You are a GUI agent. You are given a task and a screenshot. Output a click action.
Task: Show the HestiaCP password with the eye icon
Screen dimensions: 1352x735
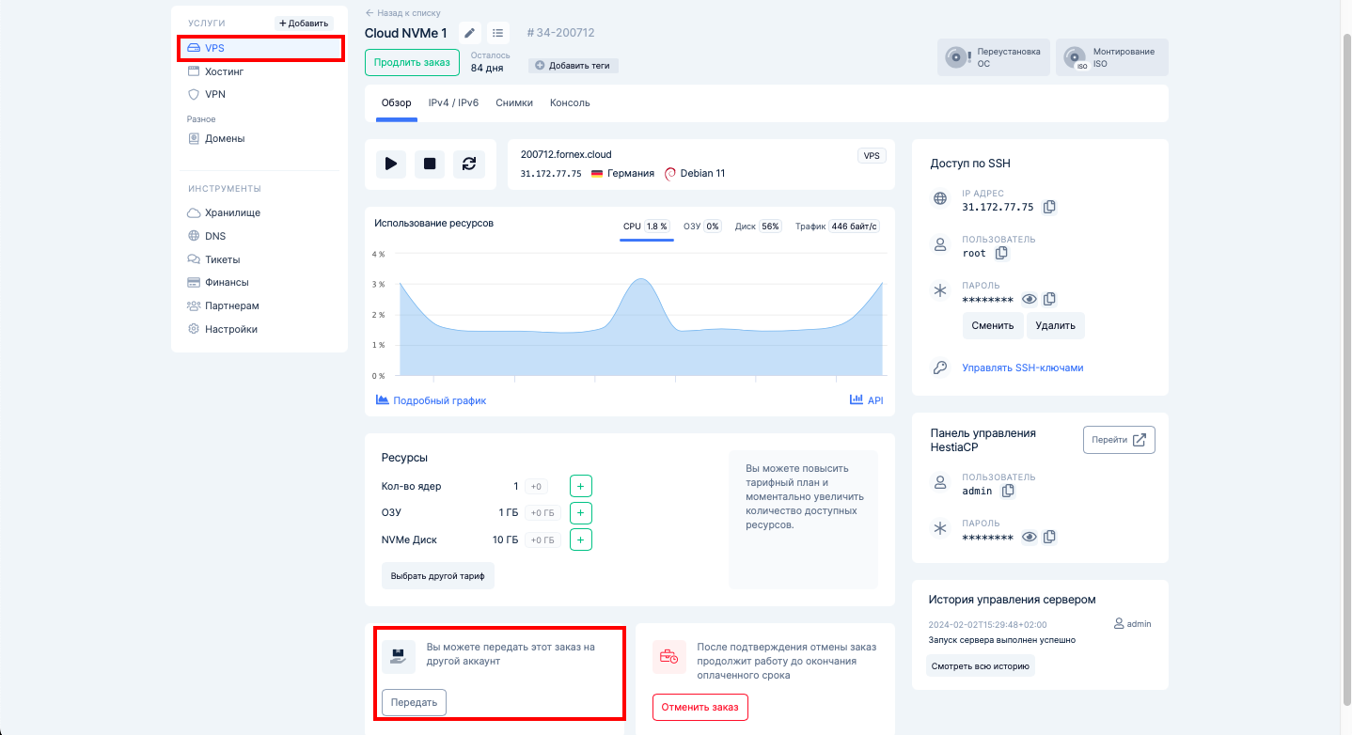tap(1030, 537)
